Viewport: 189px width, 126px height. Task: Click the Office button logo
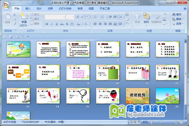[x=6, y=6]
